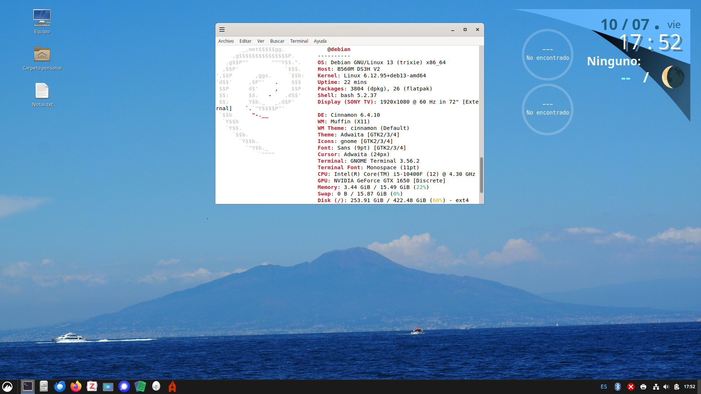Open the Bluetooth tray icon
This screenshot has width=701, height=394.
[618, 387]
